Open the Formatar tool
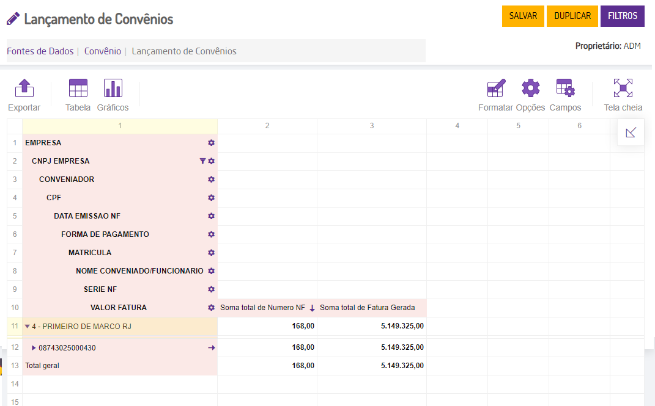 [x=496, y=89]
